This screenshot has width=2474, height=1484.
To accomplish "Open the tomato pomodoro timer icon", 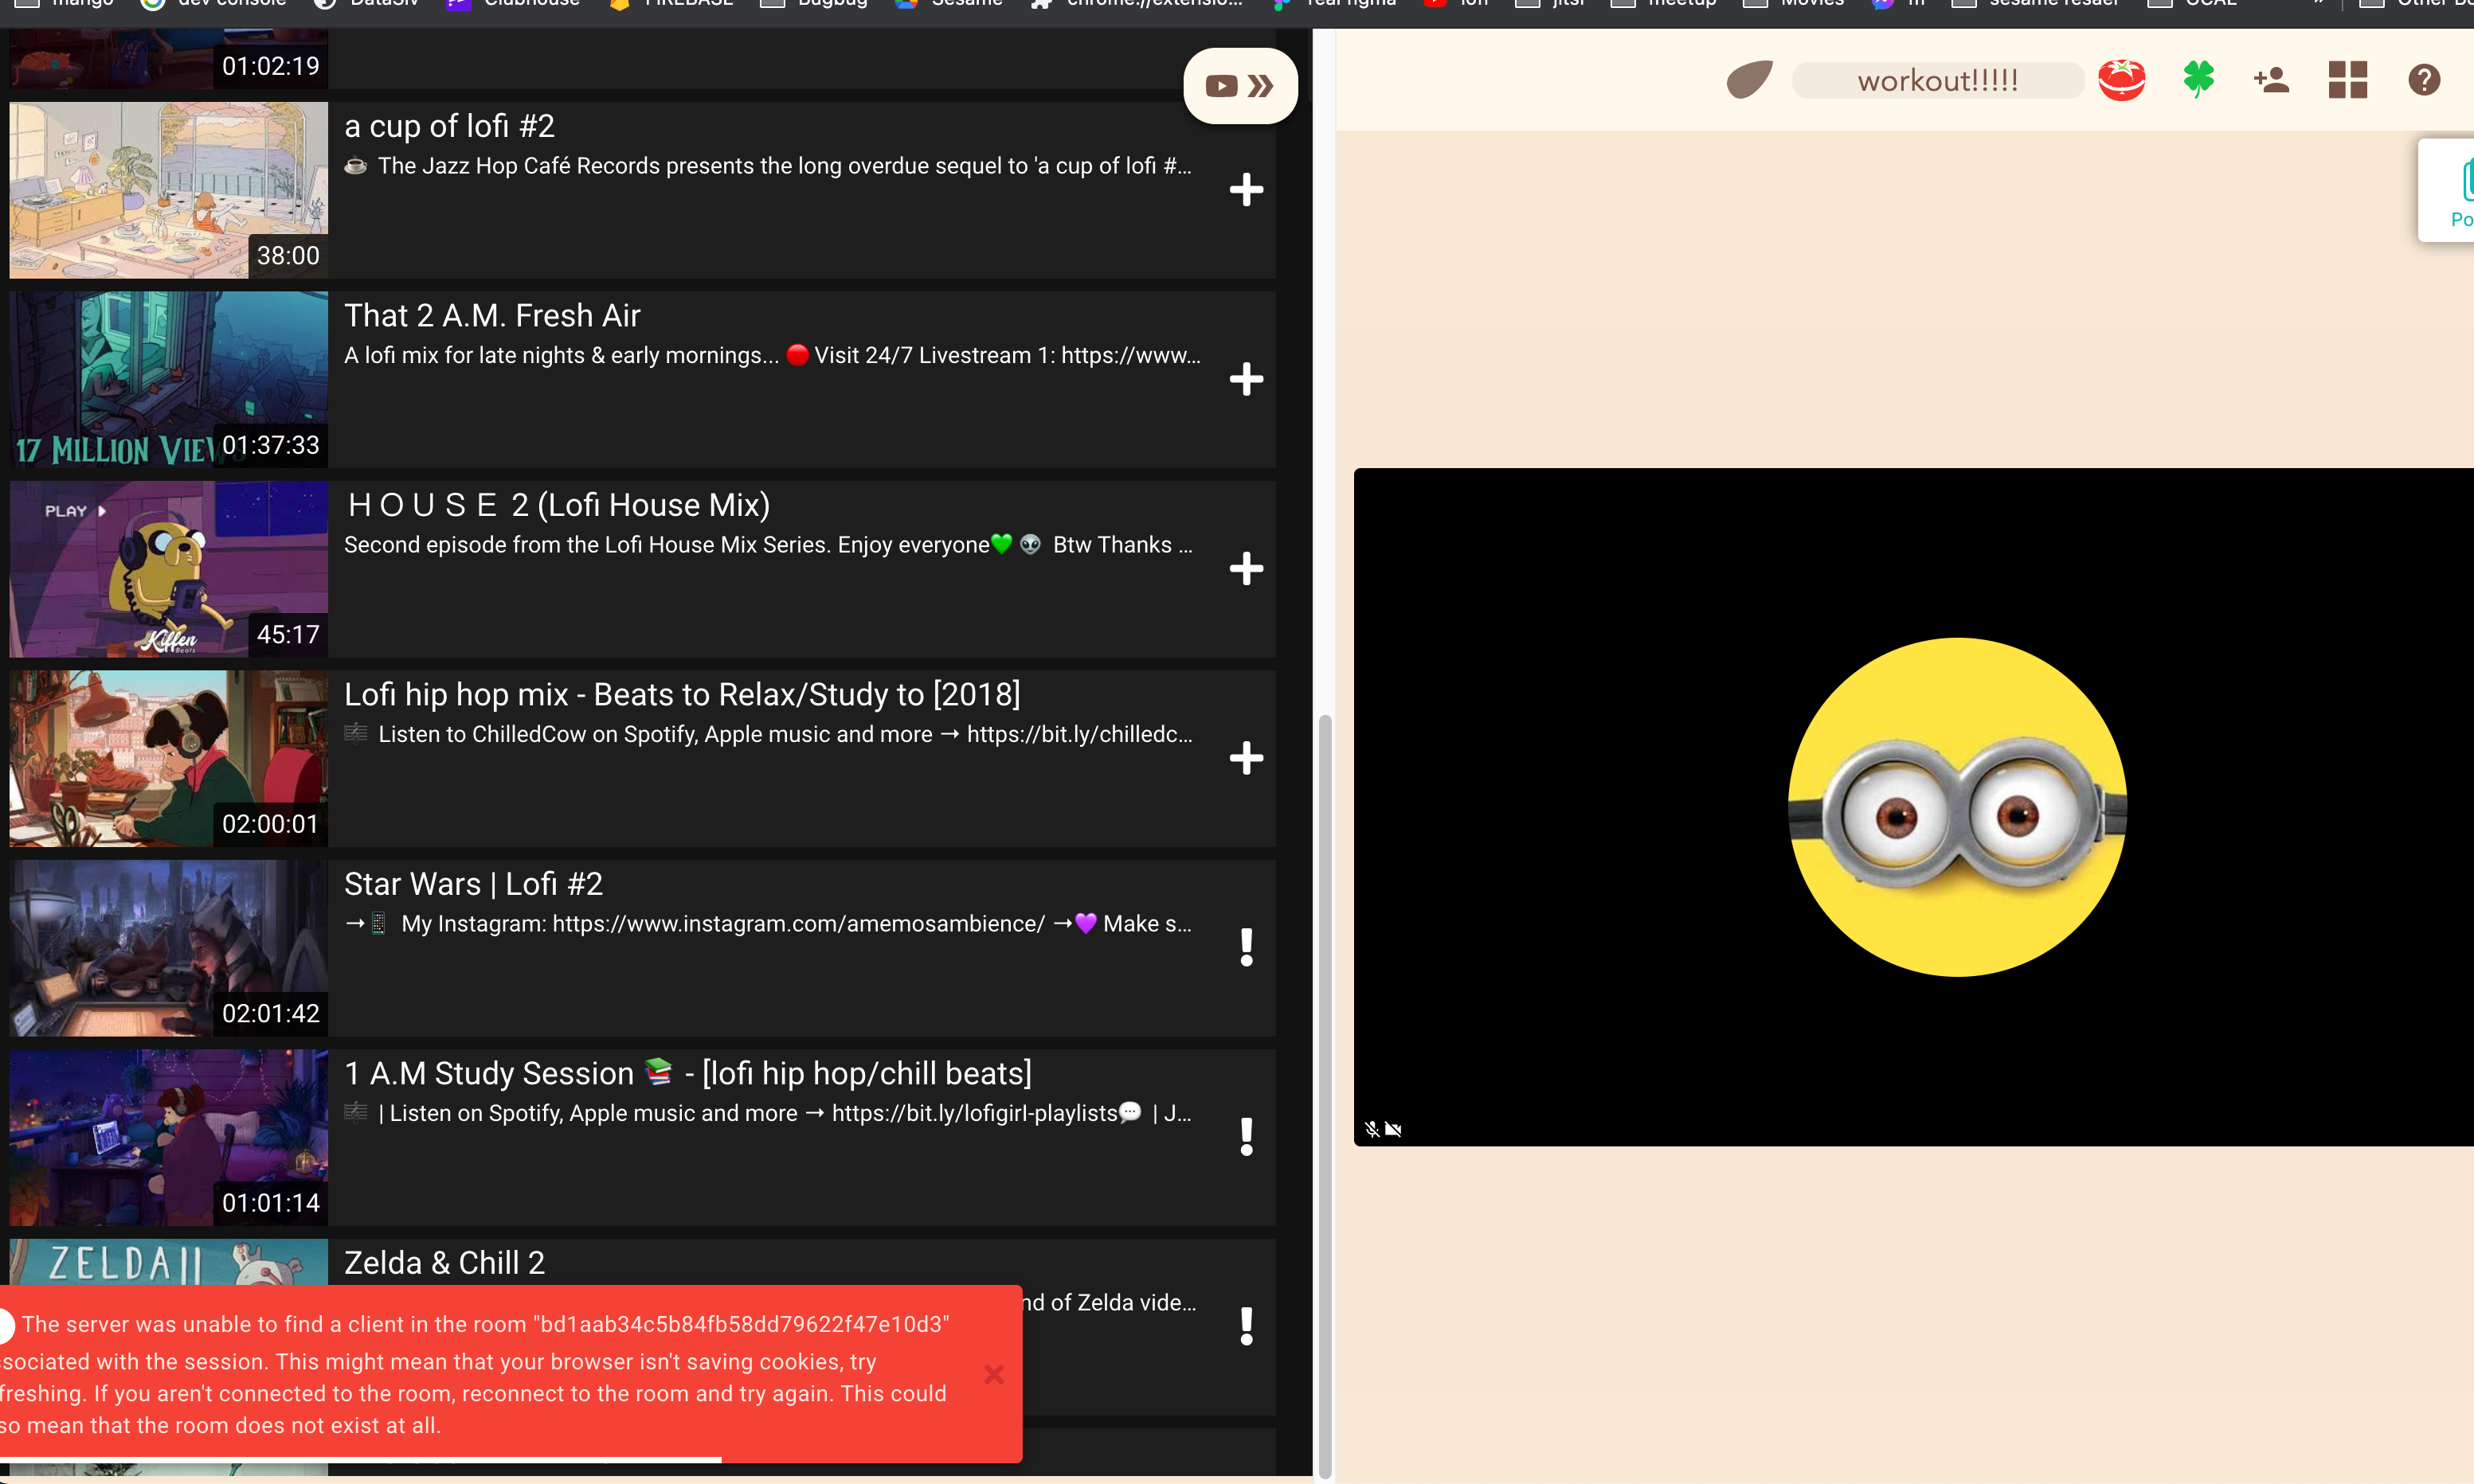I will [x=2122, y=80].
